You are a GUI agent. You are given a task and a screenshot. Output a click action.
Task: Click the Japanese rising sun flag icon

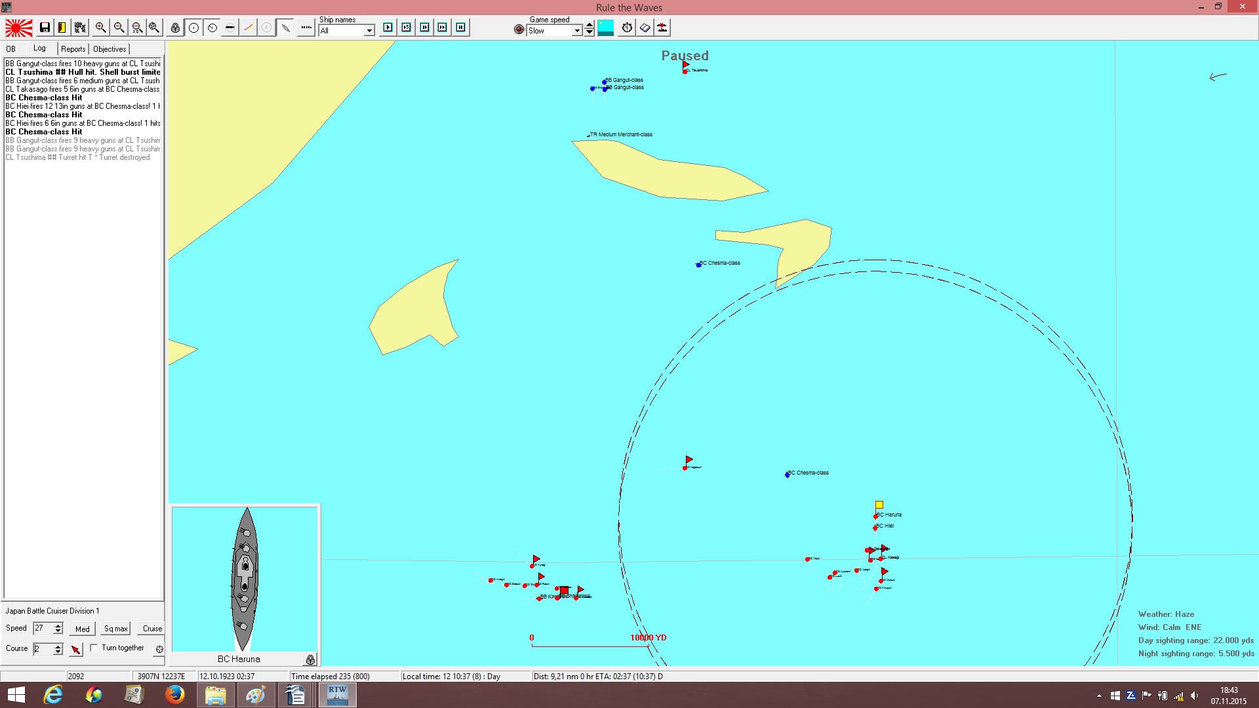pyautogui.click(x=19, y=28)
